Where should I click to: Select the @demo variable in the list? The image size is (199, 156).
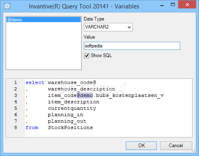tap(43, 20)
